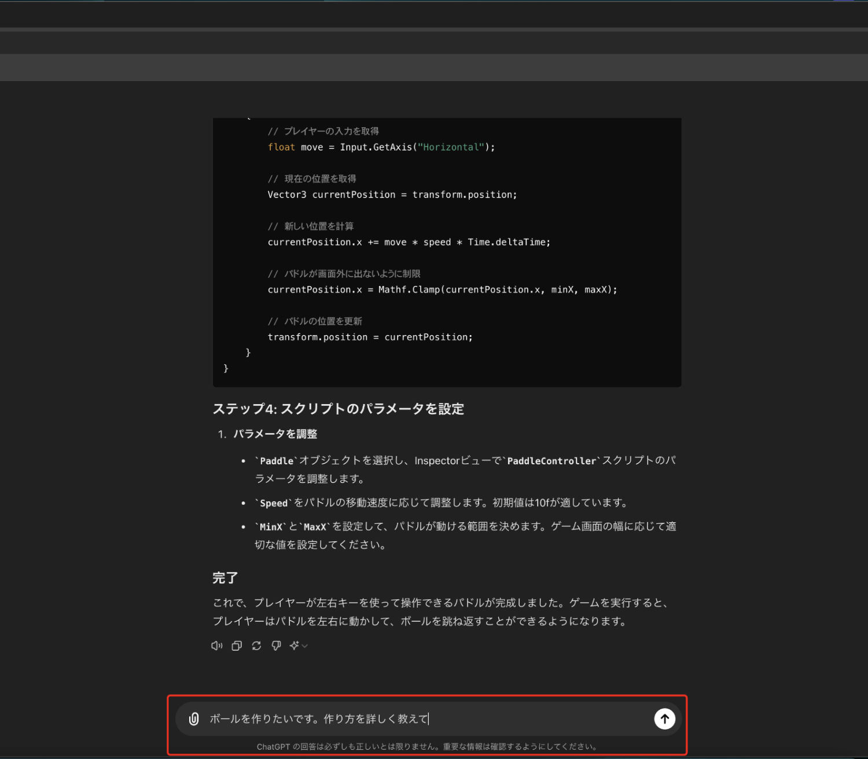Open the sparkle model switcher dropdown
This screenshot has height=759, width=868.
(299, 646)
